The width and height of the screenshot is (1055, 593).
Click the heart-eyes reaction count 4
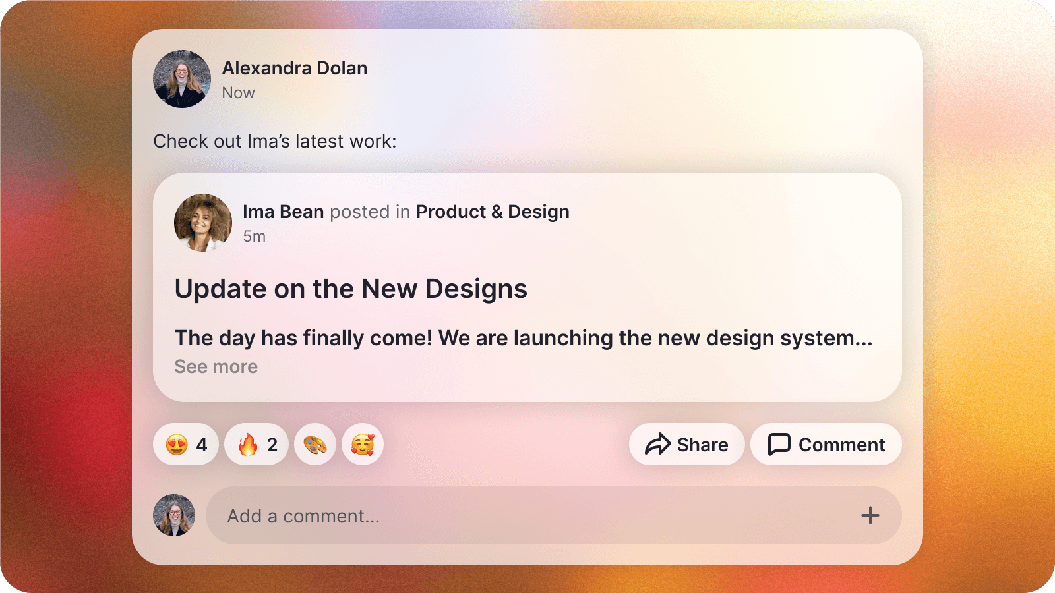(202, 445)
